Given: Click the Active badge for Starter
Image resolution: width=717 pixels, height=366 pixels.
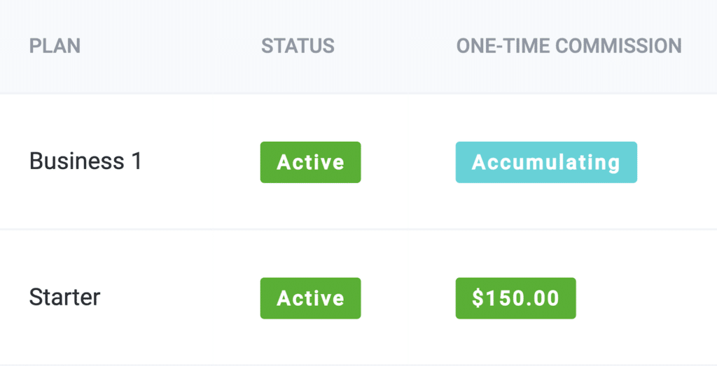Looking at the screenshot, I should pos(310,298).
